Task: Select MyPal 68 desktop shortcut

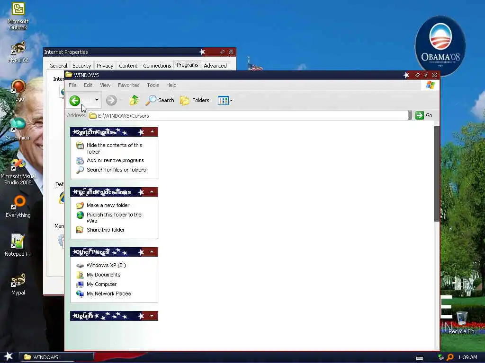Action: (x=18, y=52)
